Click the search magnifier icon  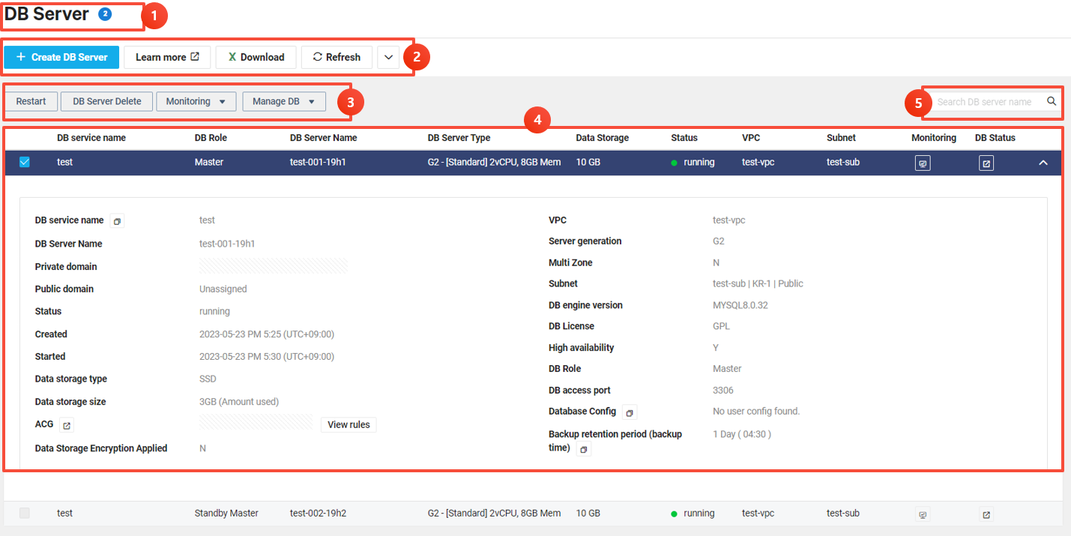click(1052, 101)
